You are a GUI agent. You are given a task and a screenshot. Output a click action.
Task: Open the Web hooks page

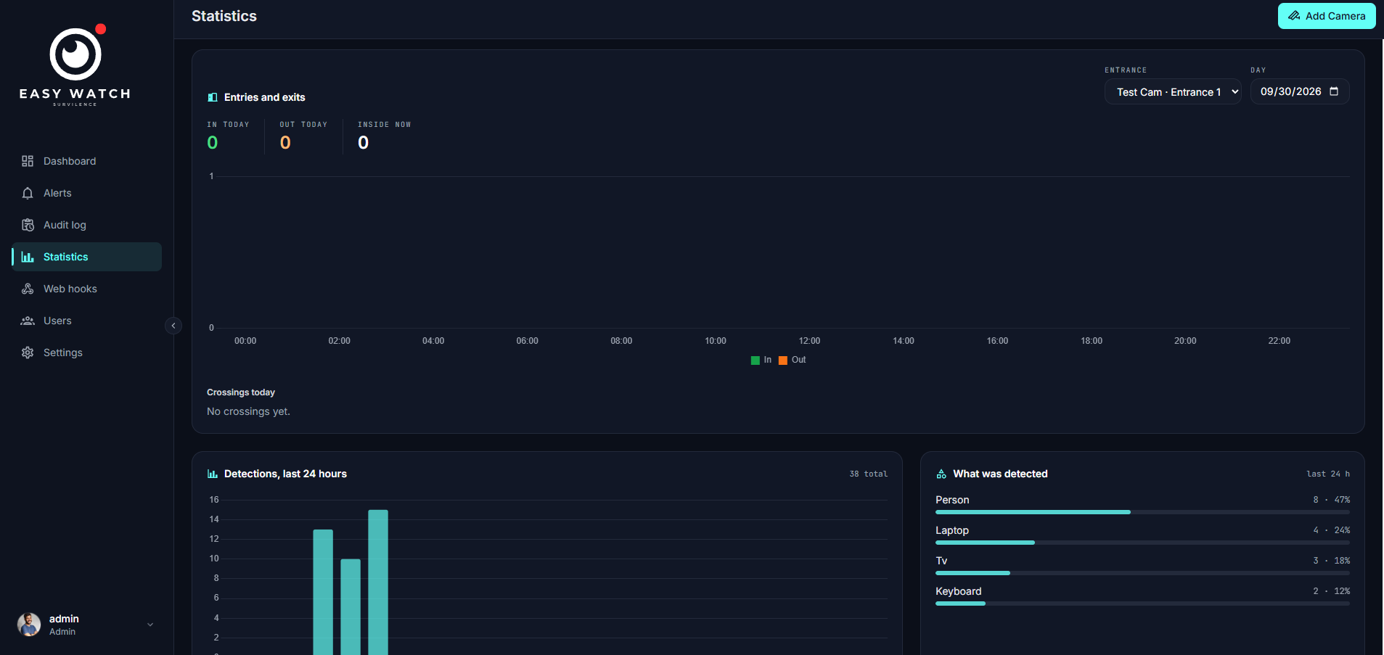86,289
